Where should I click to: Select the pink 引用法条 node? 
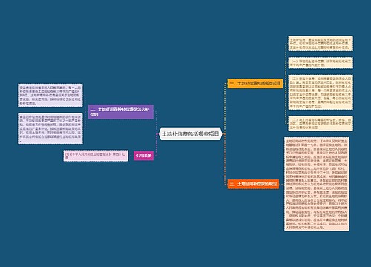[x=143, y=156]
